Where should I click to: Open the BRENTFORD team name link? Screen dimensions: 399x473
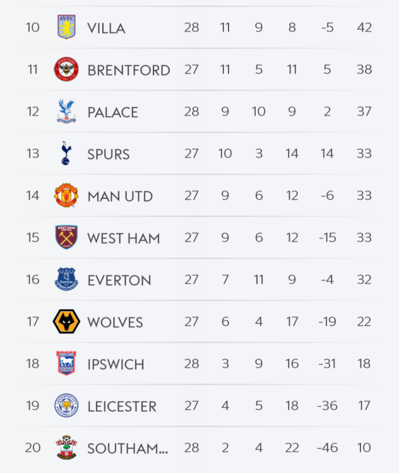click(129, 70)
